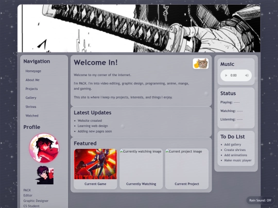The image size is (278, 208).
Task: Toggle the Rain Sound button
Action: pos(260,200)
